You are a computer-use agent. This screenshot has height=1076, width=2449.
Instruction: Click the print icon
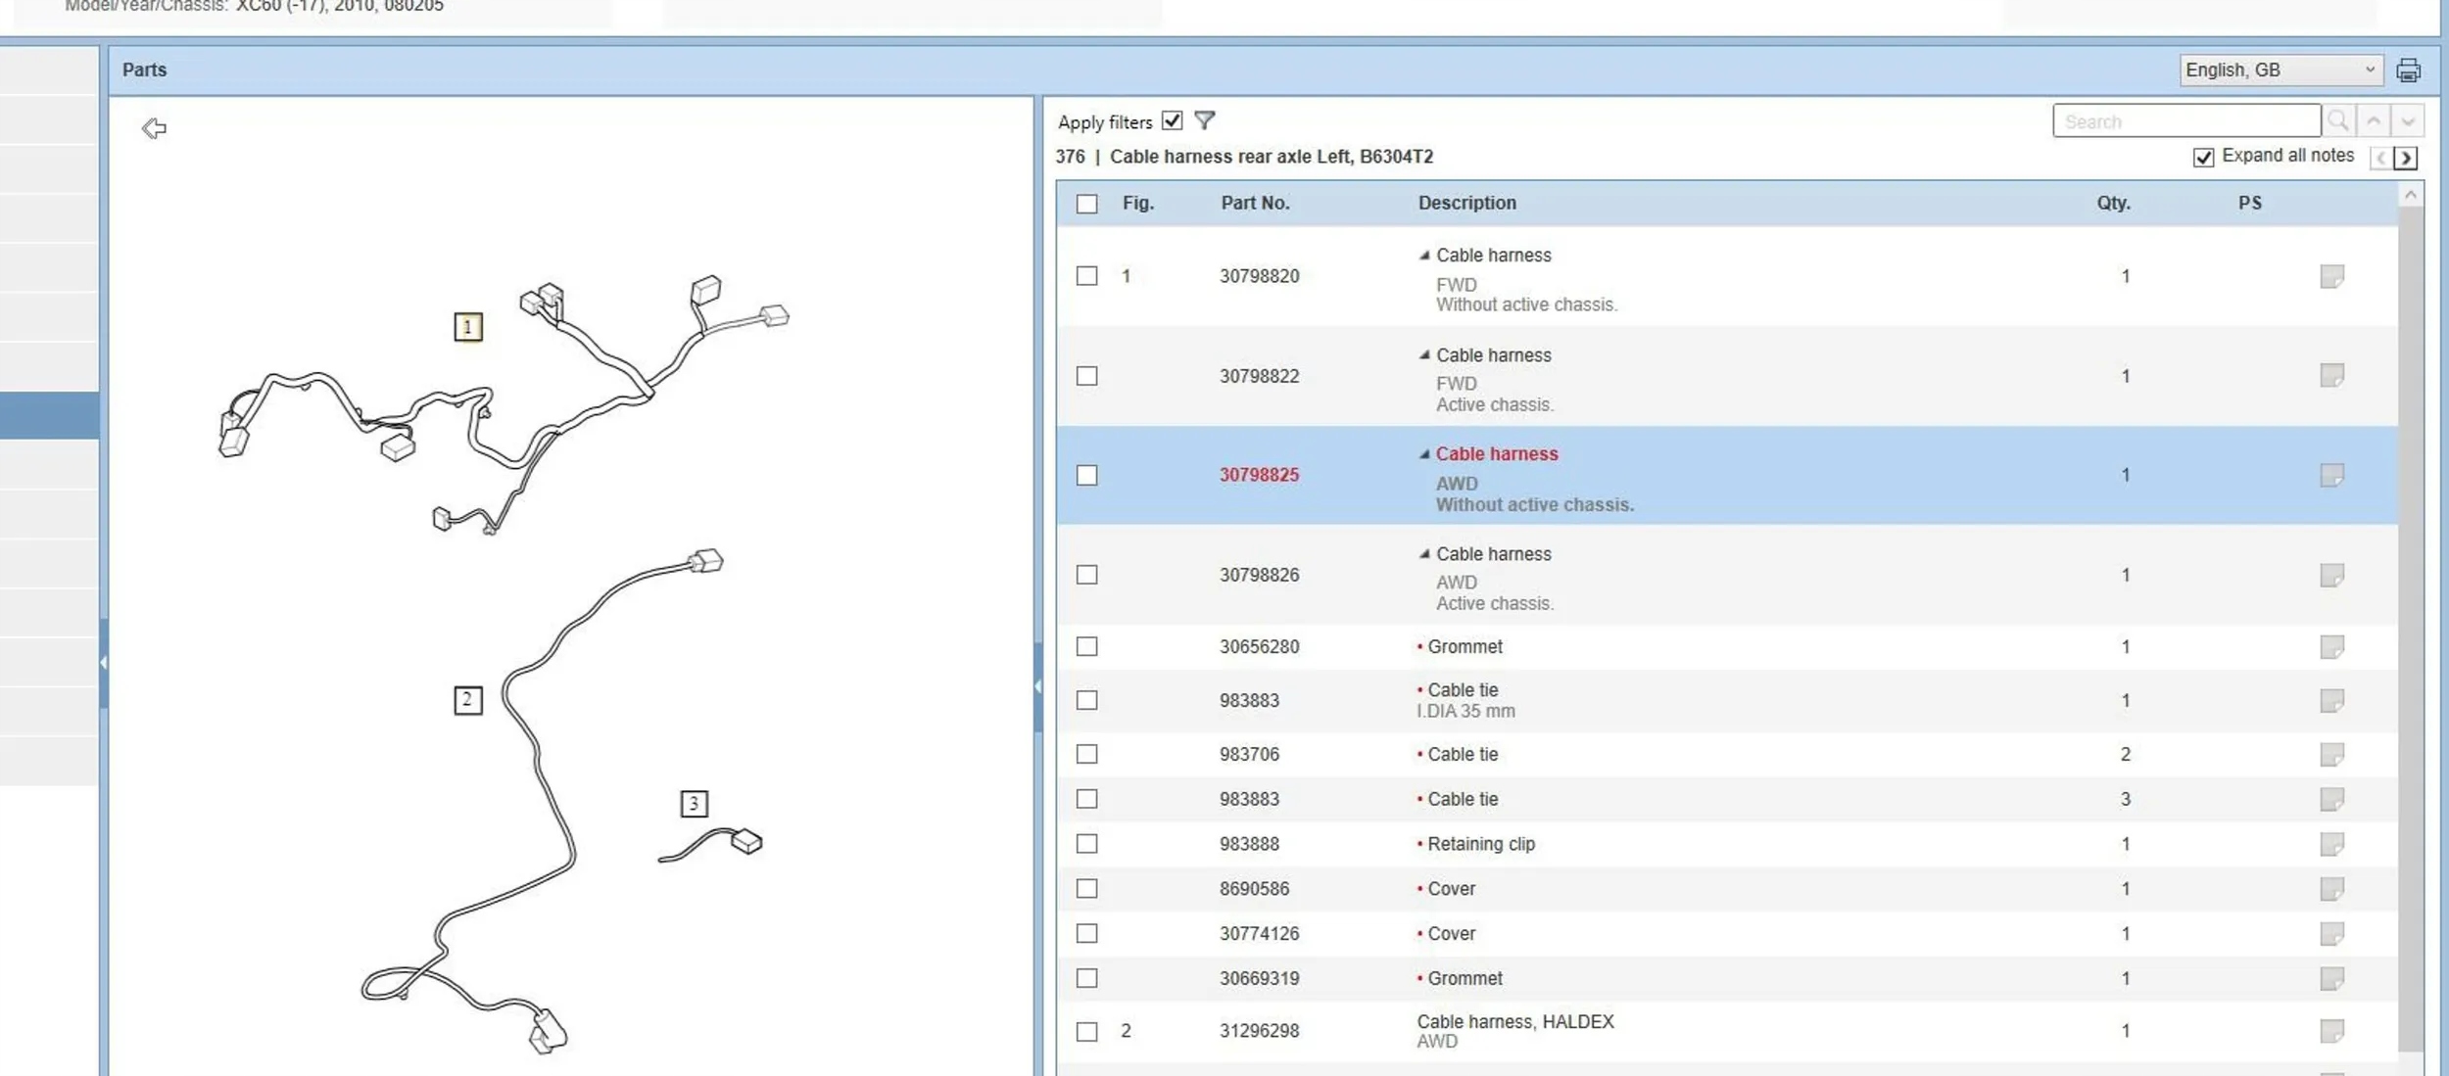point(2408,70)
